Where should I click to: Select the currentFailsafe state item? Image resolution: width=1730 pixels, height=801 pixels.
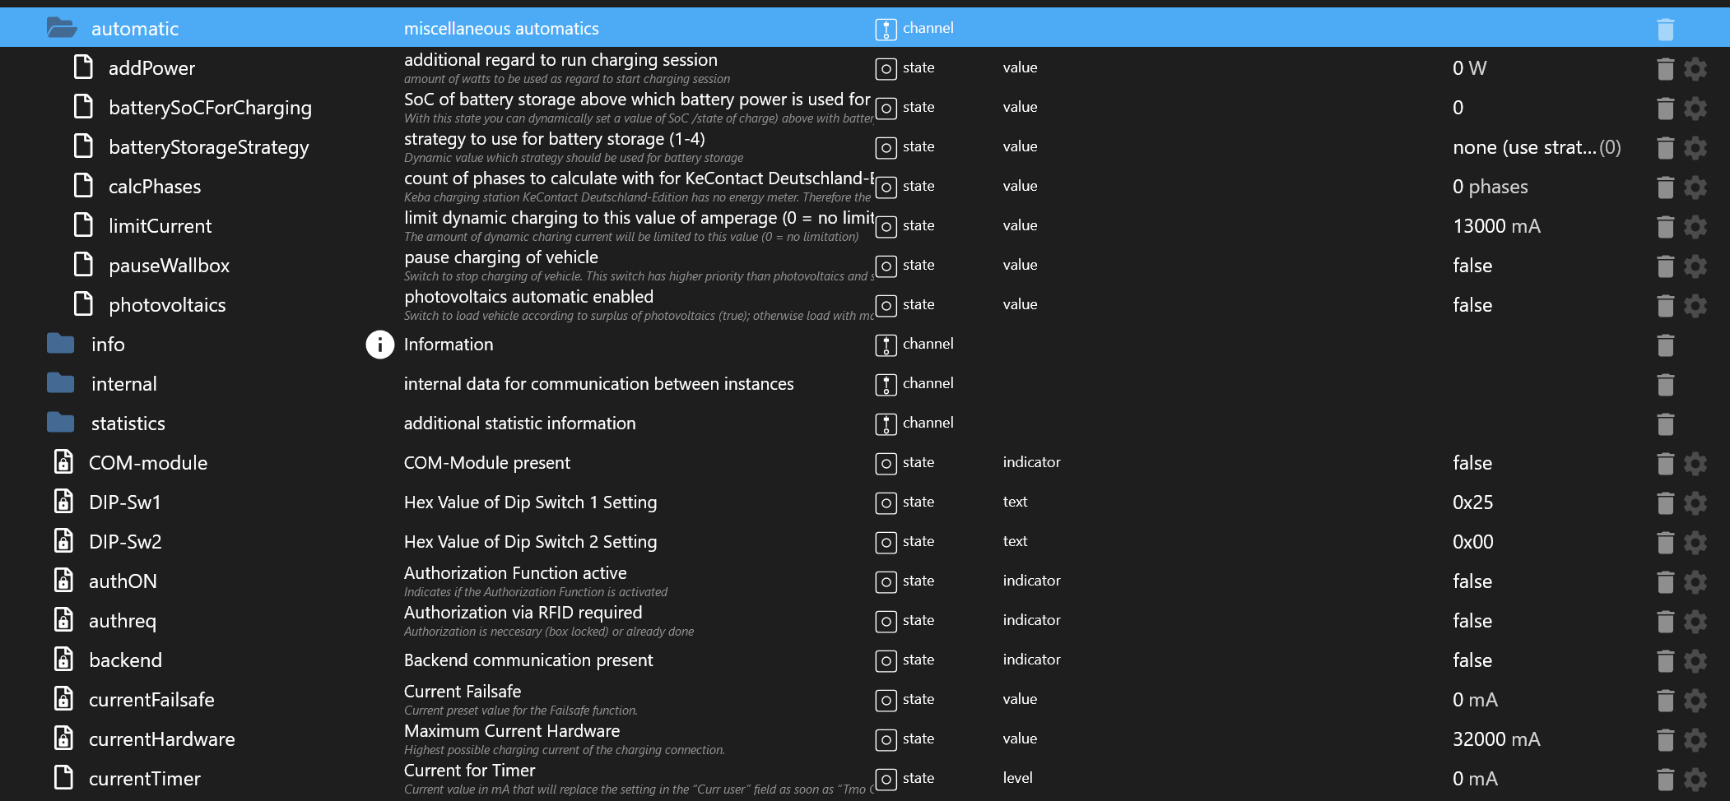[151, 700]
